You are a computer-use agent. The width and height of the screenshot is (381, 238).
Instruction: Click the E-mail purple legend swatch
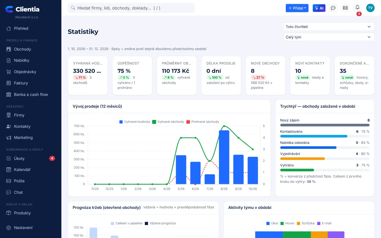[x=319, y=223]
